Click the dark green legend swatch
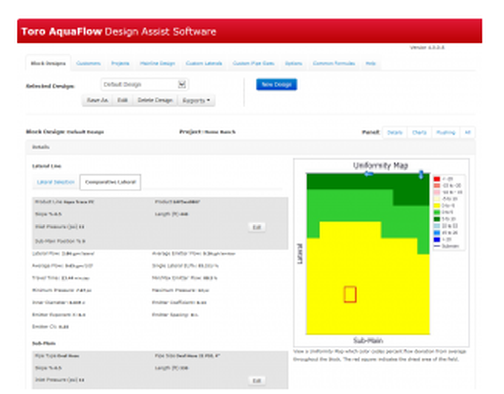Screen dimensions: 504x394 click(437, 219)
